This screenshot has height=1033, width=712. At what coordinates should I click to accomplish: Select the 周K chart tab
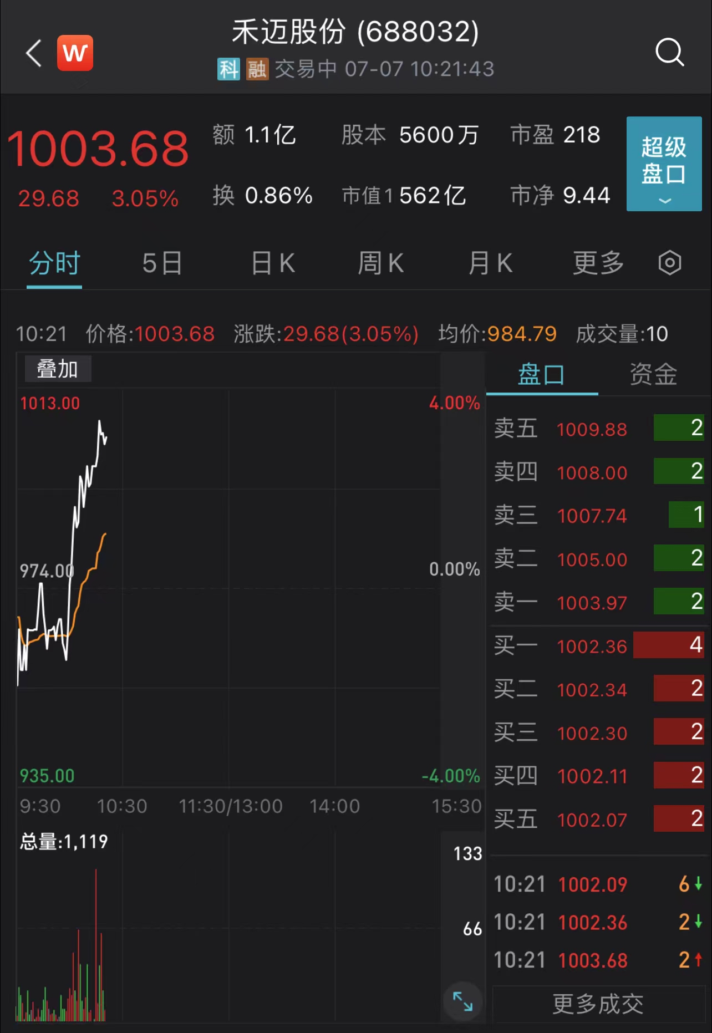click(x=380, y=263)
